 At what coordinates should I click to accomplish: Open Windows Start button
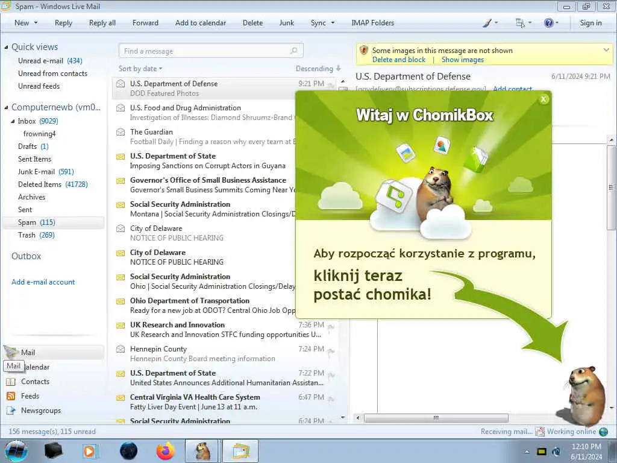tap(16, 451)
